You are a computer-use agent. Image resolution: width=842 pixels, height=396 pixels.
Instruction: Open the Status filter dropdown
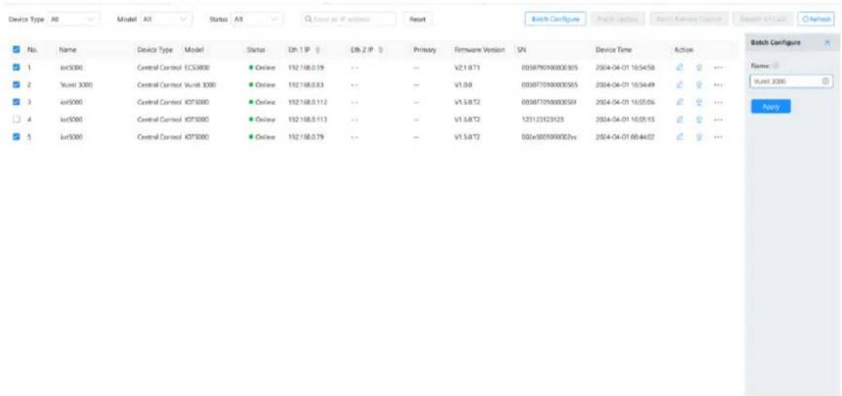point(258,19)
